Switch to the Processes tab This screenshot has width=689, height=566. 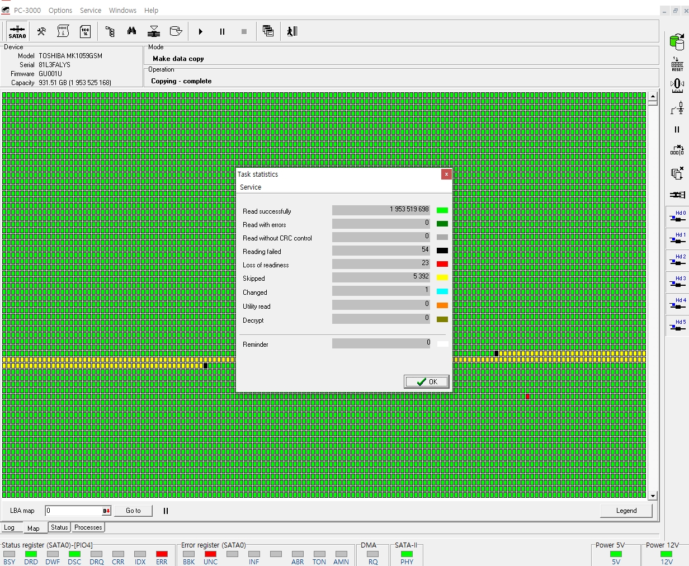(88, 527)
